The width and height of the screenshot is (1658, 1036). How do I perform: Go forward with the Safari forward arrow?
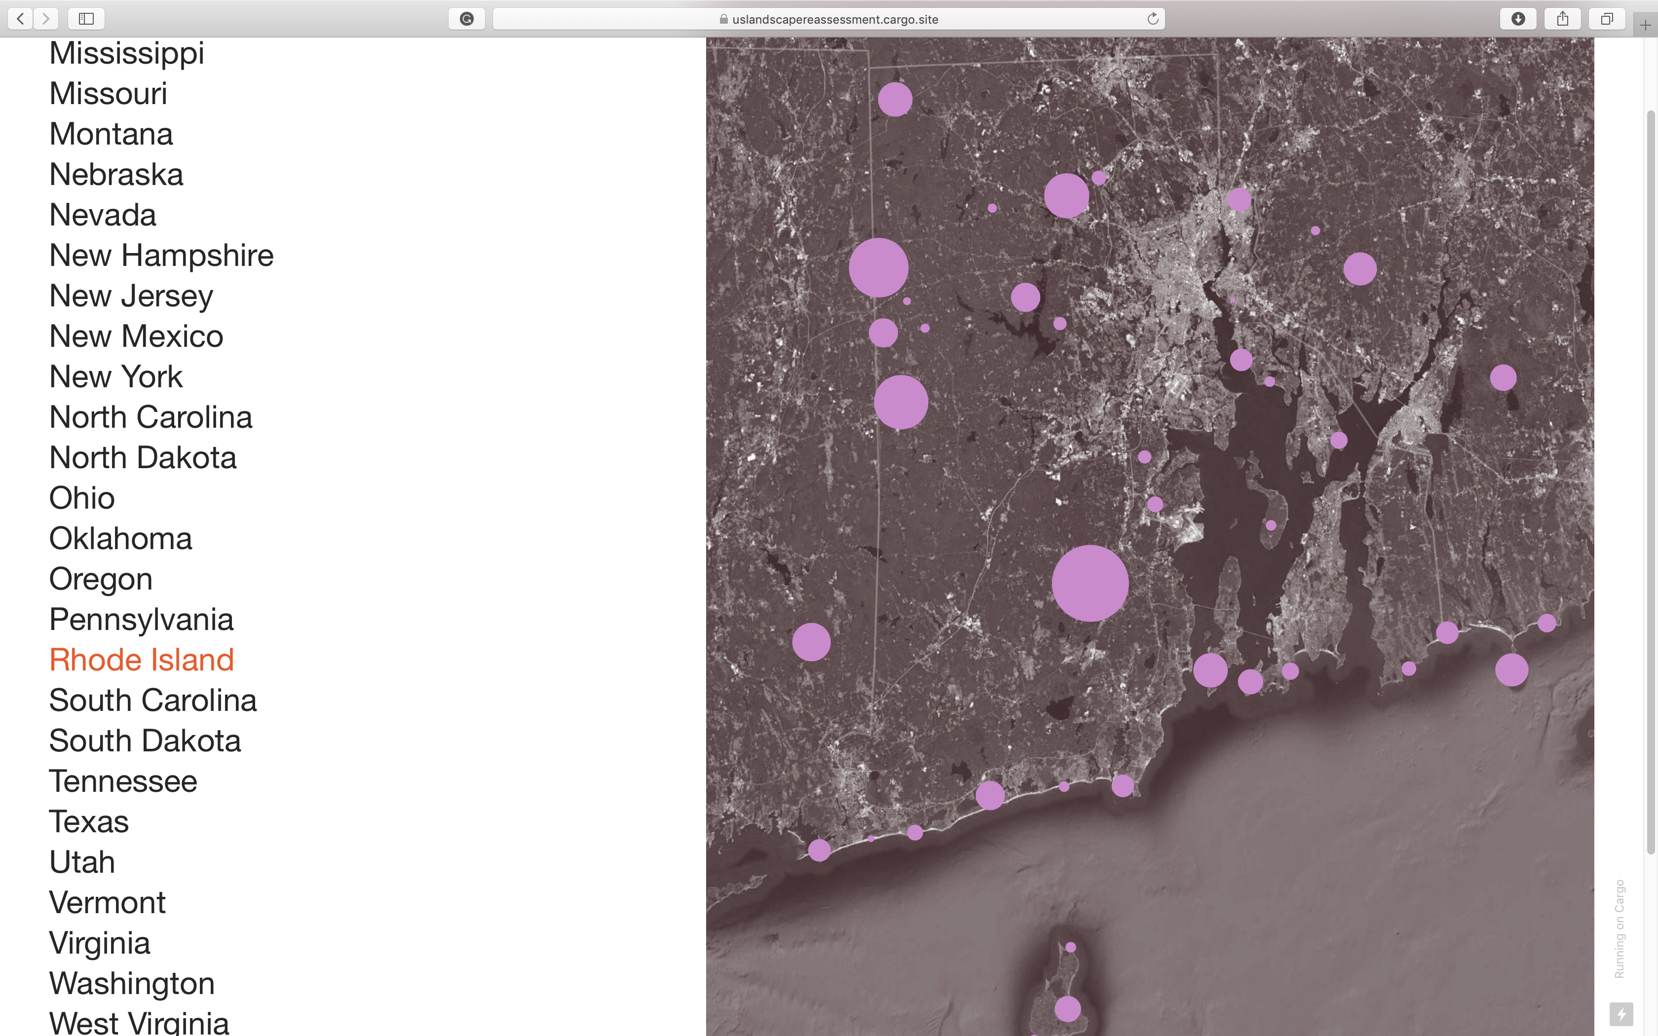(46, 19)
